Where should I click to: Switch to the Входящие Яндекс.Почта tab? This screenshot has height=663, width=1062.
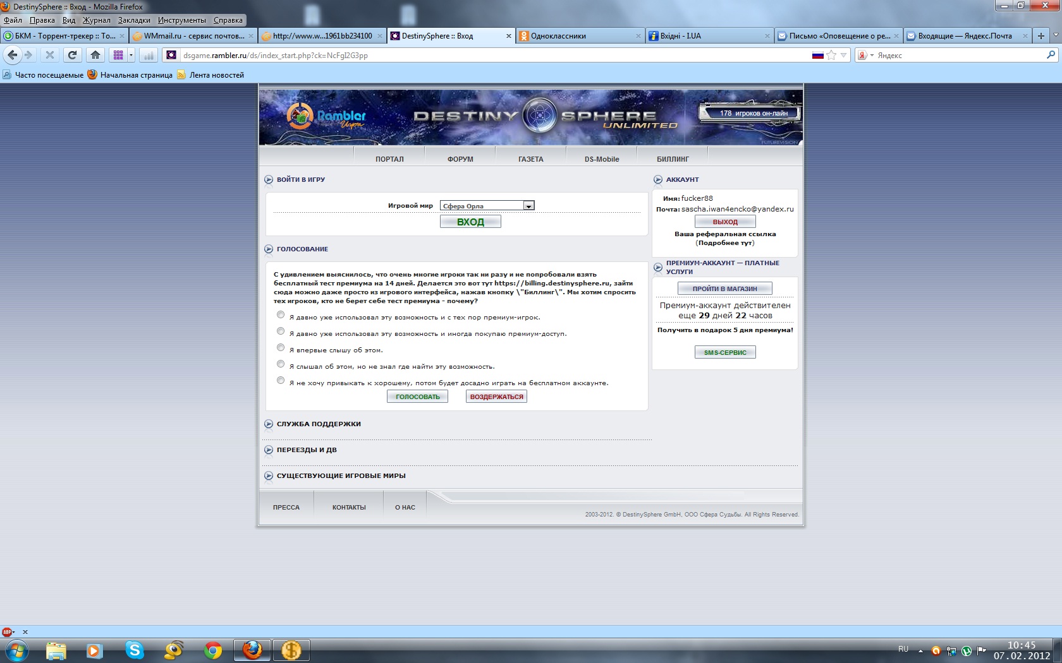(968, 36)
